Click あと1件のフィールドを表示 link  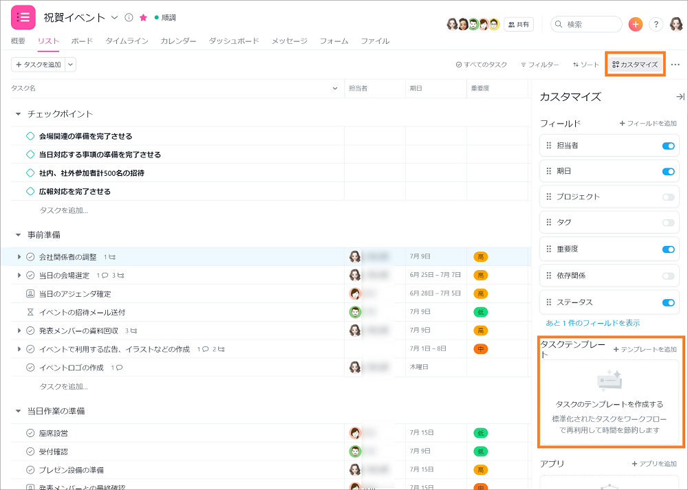(x=593, y=323)
